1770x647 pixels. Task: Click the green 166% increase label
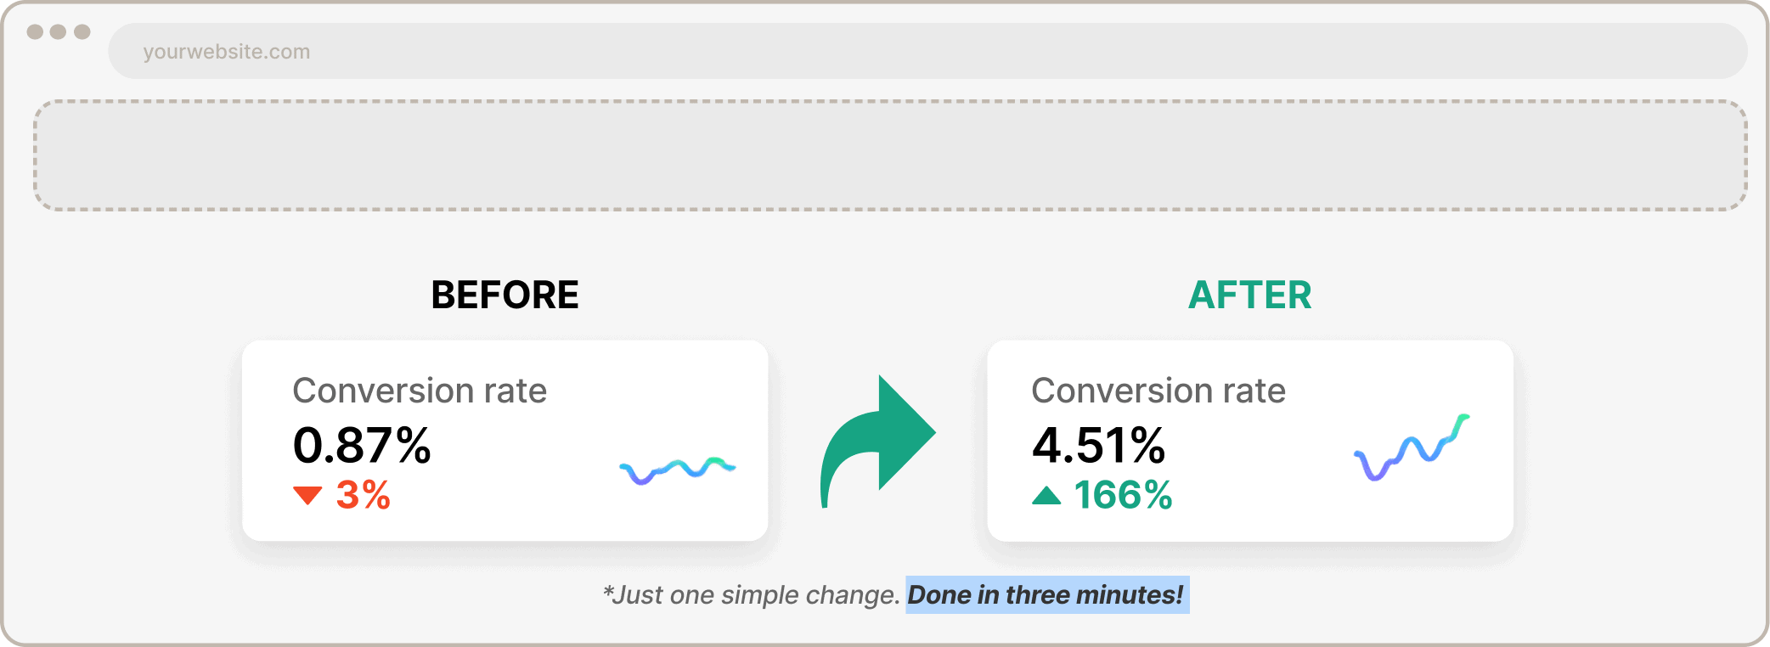pos(1123,495)
